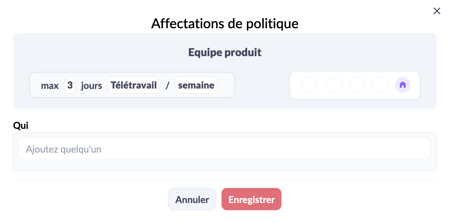The height and width of the screenshot is (223, 449).
Task: Toggle the second empty day circle
Action: pos(334,85)
